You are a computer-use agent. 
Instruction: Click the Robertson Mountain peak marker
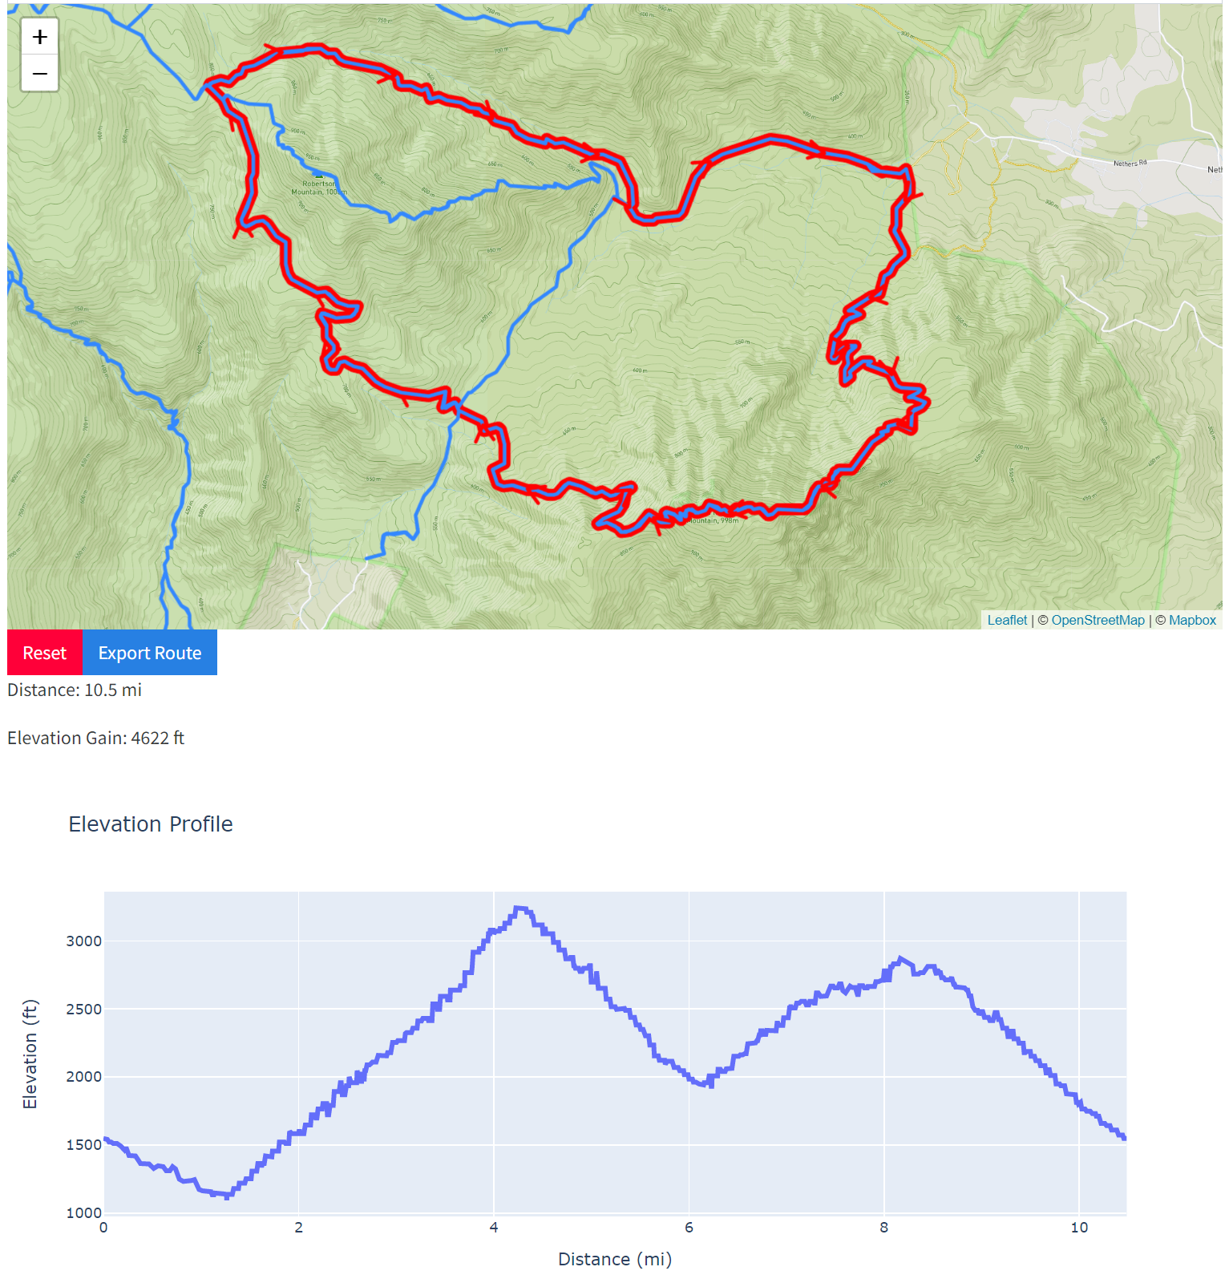tap(318, 175)
